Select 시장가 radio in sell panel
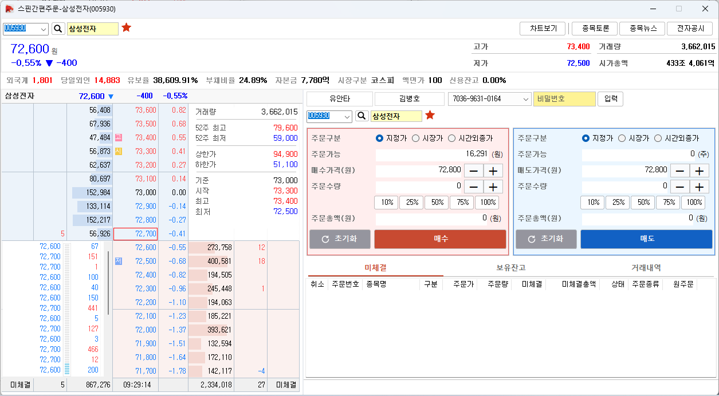719x396 pixels. 622,138
